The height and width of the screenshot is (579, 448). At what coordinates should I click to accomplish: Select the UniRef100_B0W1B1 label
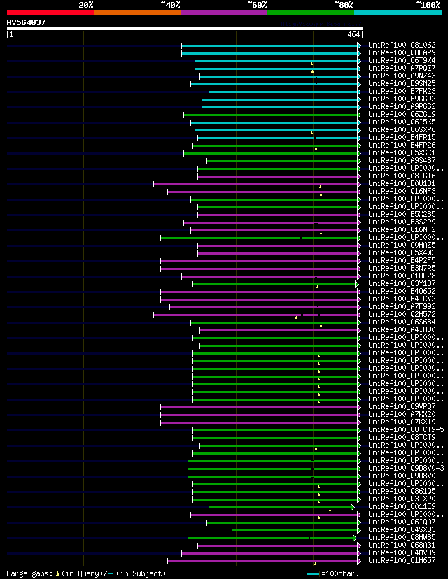pos(402,183)
